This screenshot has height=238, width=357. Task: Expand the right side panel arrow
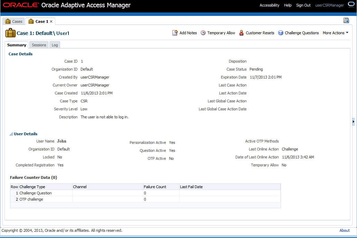[x=353, y=121]
